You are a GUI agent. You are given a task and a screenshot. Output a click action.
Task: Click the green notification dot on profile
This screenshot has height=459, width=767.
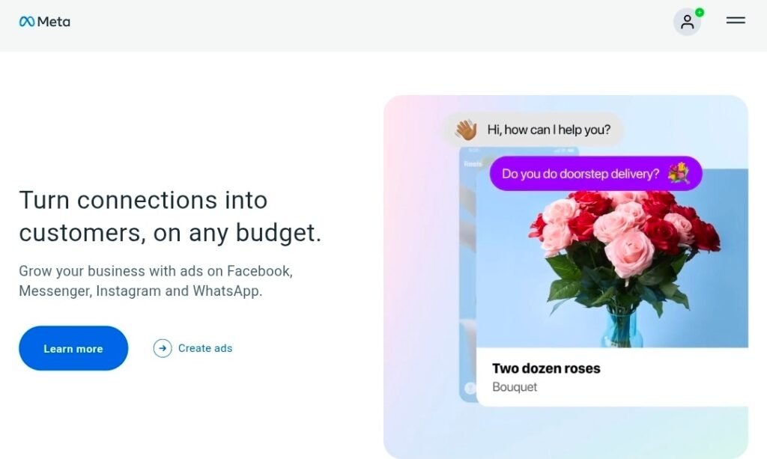(700, 12)
